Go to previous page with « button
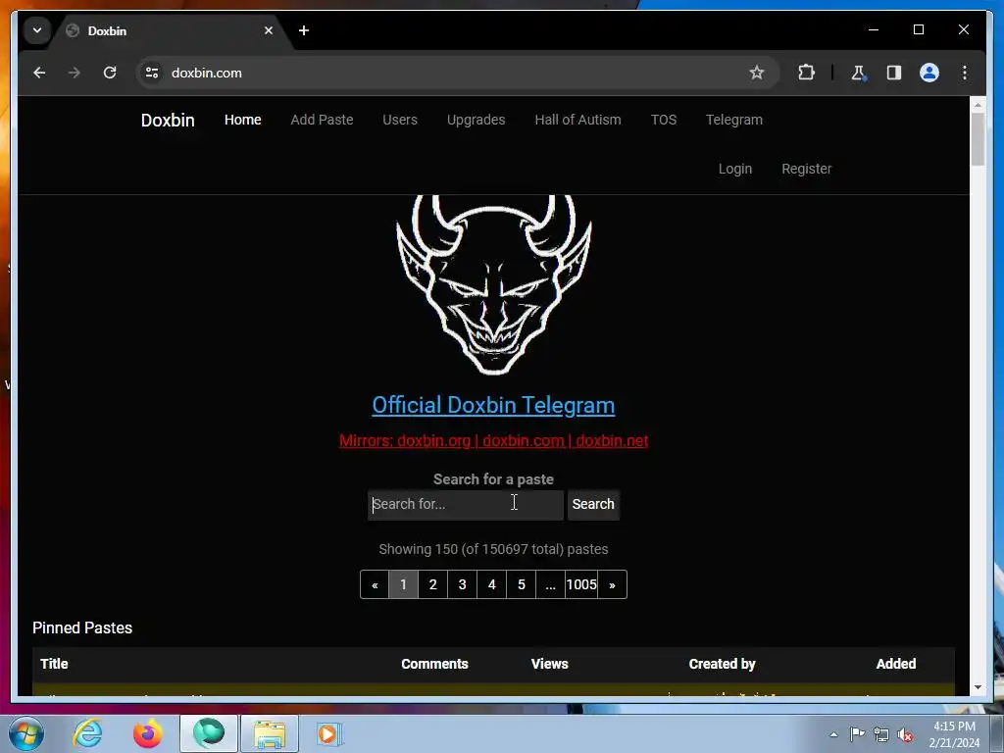The height and width of the screenshot is (753, 1004). (375, 584)
